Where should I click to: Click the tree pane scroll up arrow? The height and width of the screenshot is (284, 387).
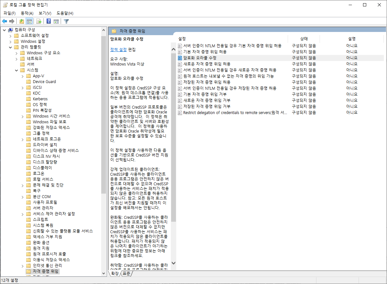103,30
